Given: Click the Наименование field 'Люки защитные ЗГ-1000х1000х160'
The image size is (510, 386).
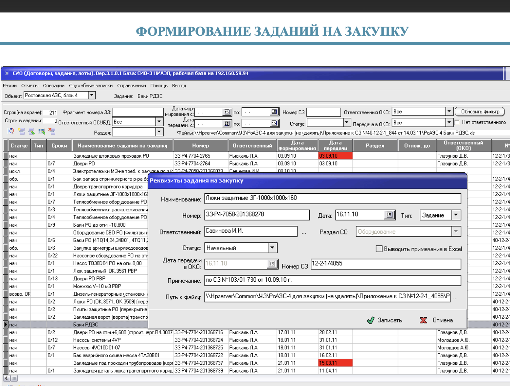Looking at the screenshot, I should pos(333,198).
